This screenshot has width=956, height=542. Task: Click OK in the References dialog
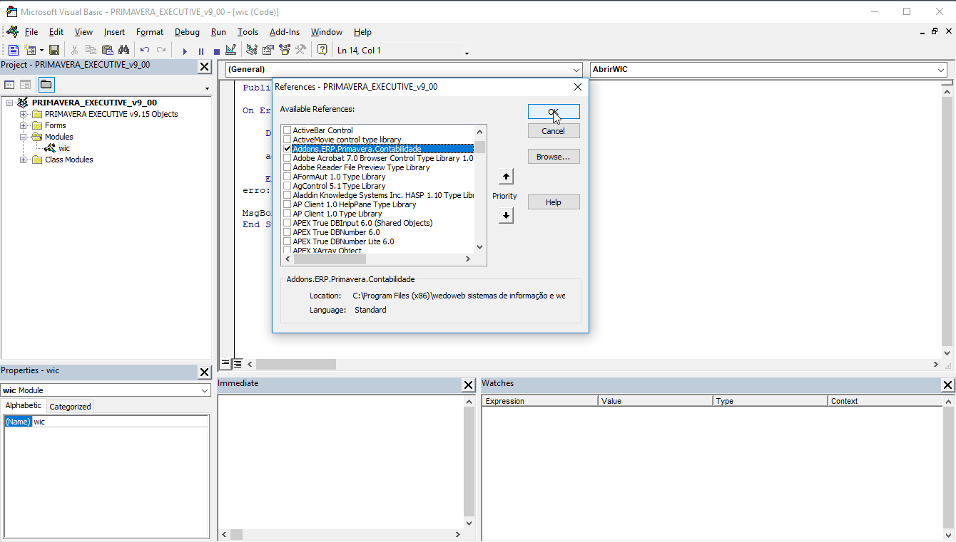point(553,112)
